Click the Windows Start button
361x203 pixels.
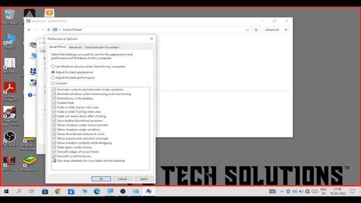[x=6, y=191]
